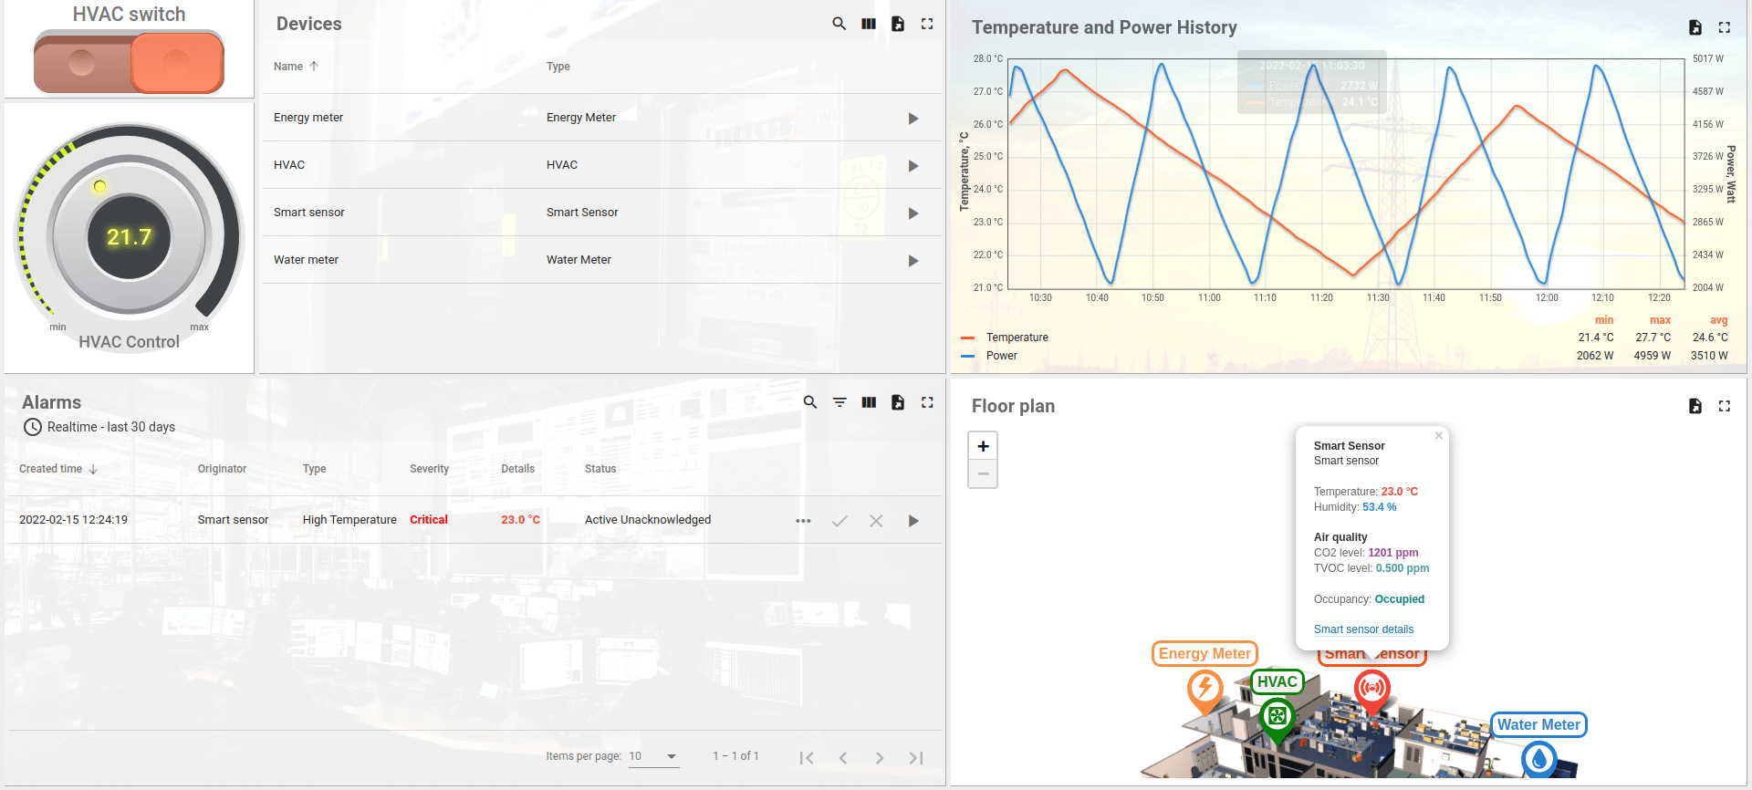Open Smart sensor details link
Screen dimensions: 1752x790
tap(1363, 629)
